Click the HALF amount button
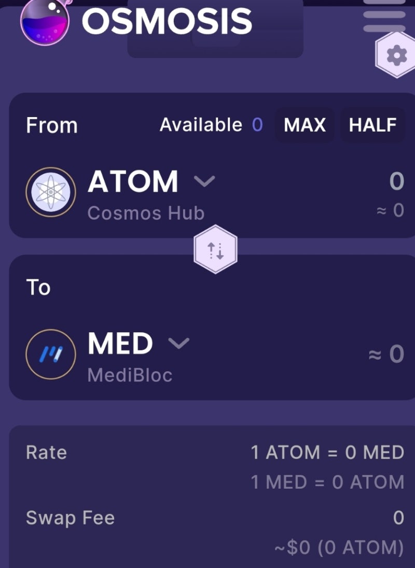Screen dimensions: 415x568 click(372, 125)
